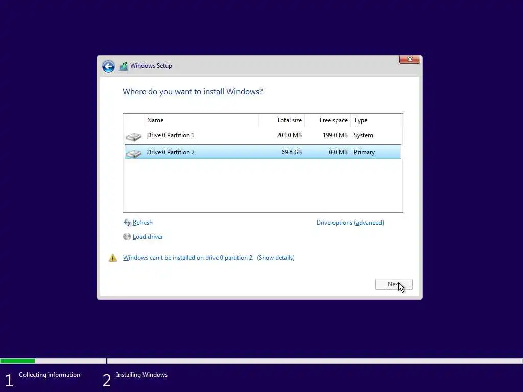Viewport: 523px width, 392px height.
Task: Click the (Show details) link
Action: 276,258
